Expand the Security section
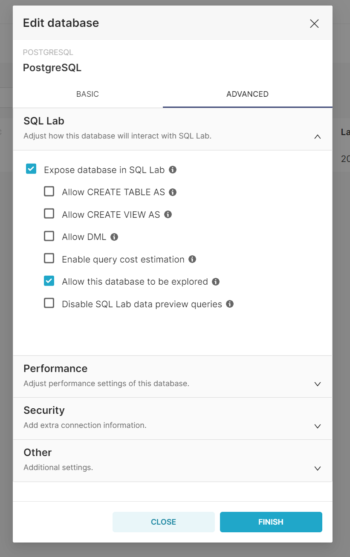Image resolution: width=350 pixels, height=557 pixels. pyautogui.click(x=317, y=426)
